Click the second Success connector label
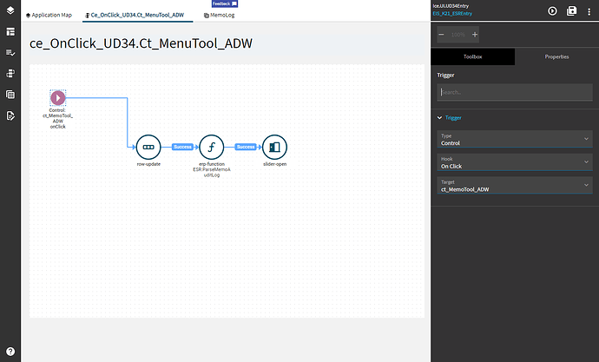 coord(246,147)
